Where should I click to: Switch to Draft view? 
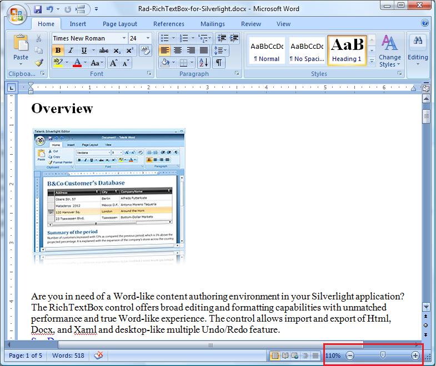point(315,355)
